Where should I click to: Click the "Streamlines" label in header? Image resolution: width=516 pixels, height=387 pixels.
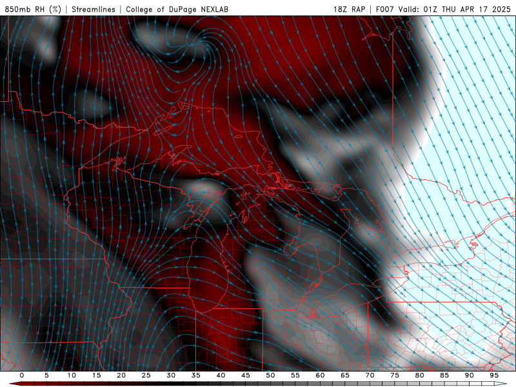click(x=94, y=9)
